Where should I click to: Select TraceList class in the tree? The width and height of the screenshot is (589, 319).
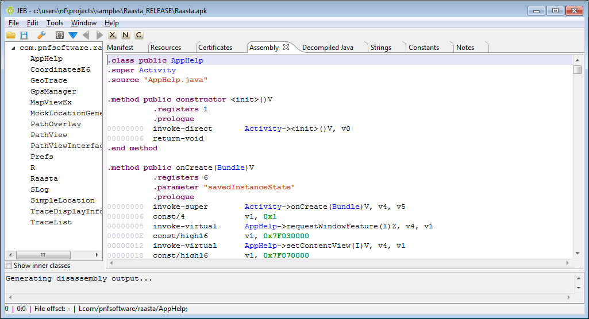coord(51,222)
